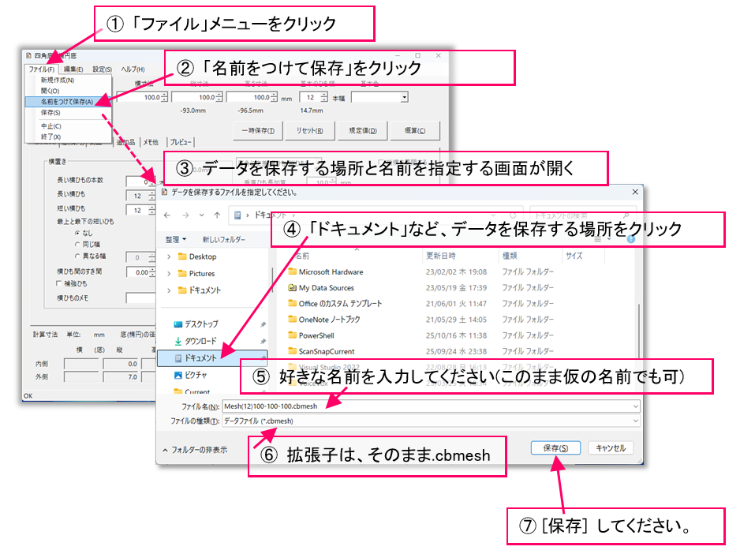This screenshot has height=554, width=740.
Task: Open the 整理 dropdown menu
Action: 175,239
